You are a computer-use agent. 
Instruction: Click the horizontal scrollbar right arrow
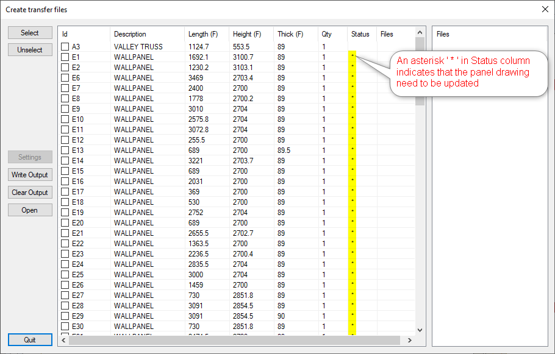tap(410, 340)
